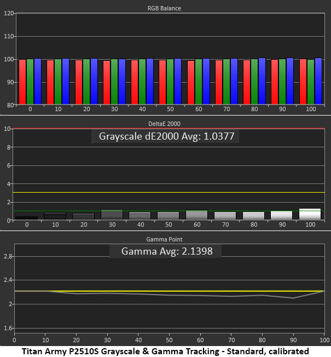Image resolution: width=331 pixels, height=357 pixels.
Task: Click the DeltaE 2000 chart title
Action: coord(164,124)
